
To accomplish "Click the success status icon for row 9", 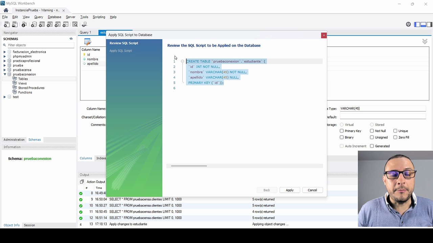I will (81, 199).
